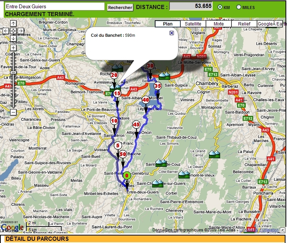Switch map to Plan view
Screen dimensions: 287x243
pos(168,24)
